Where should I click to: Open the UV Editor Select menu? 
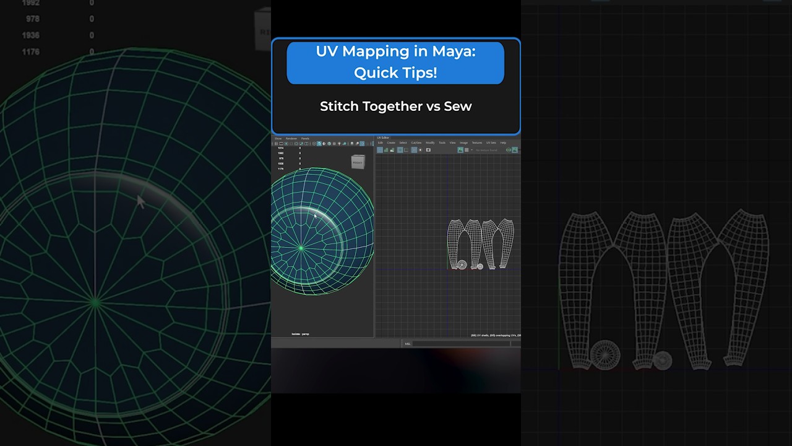[x=403, y=142]
